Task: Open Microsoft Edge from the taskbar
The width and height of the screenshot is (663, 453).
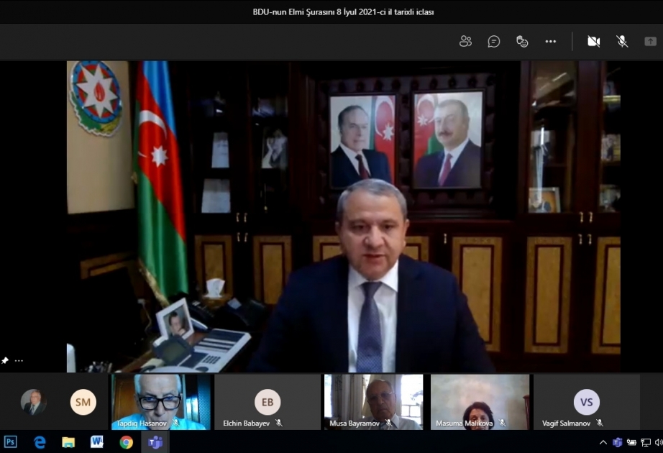Action: [x=40, y=442]
